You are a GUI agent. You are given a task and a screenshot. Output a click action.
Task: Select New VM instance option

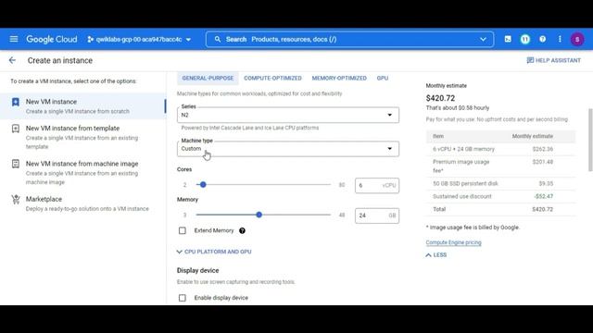82,106
